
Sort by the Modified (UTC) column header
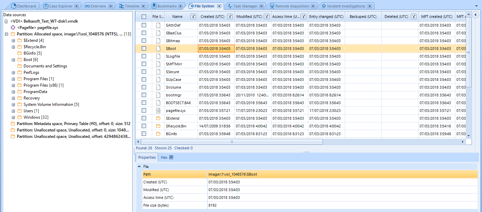coord(249,17)
